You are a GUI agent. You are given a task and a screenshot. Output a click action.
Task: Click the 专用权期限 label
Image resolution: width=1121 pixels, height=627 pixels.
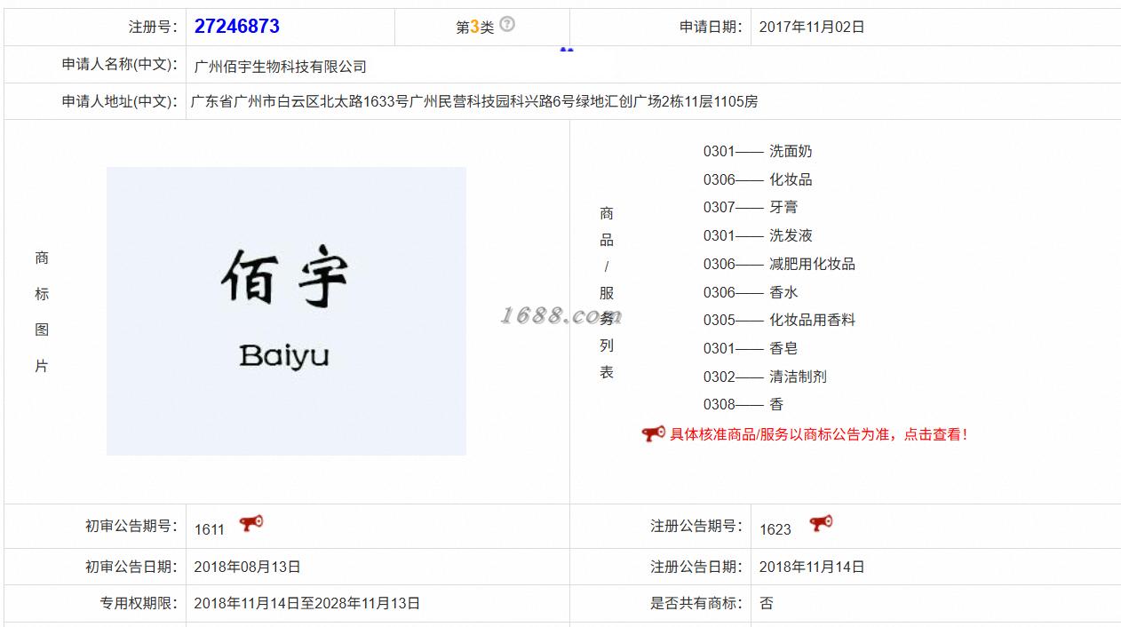point(139,603)
